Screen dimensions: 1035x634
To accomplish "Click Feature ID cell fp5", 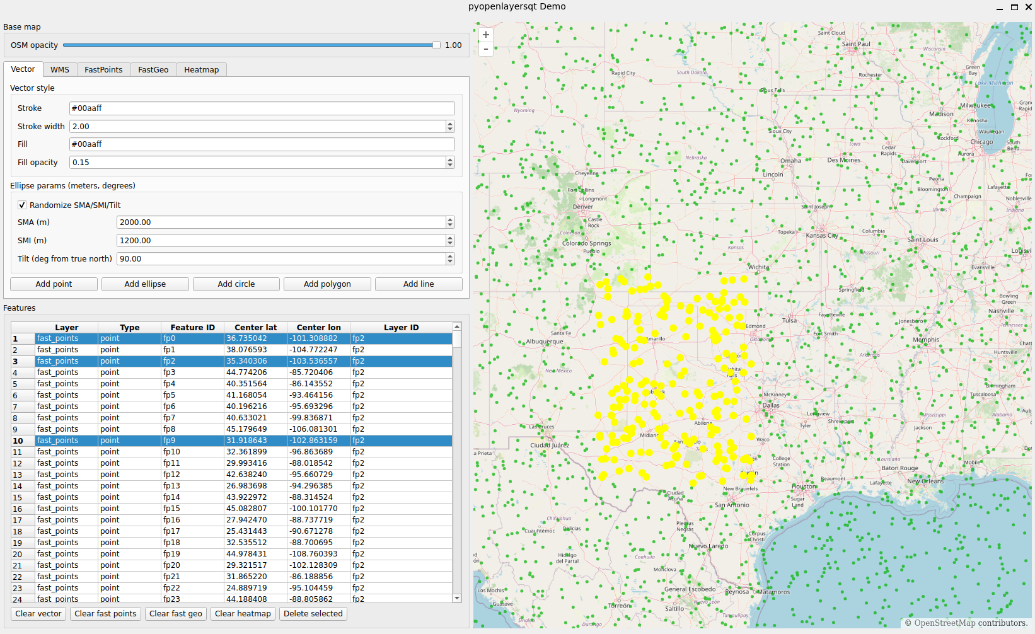I will [193, 395].
